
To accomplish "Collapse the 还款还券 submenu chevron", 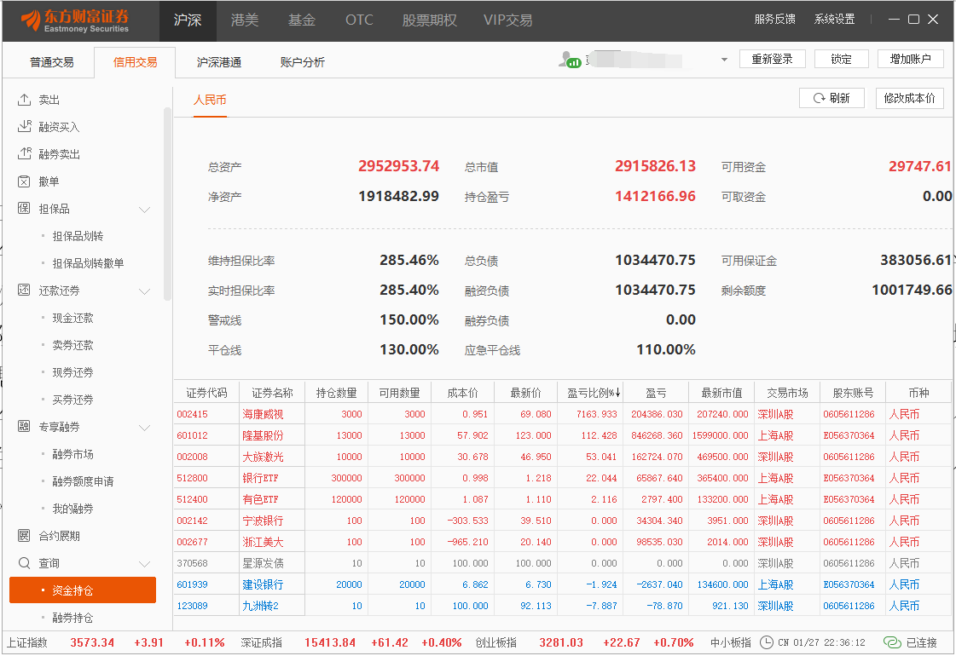I will (x=144, y=291).
